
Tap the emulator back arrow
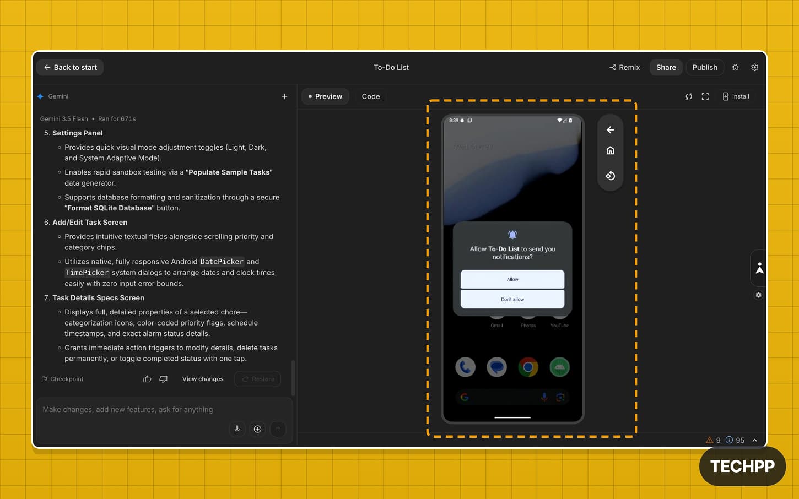(610, 130)
